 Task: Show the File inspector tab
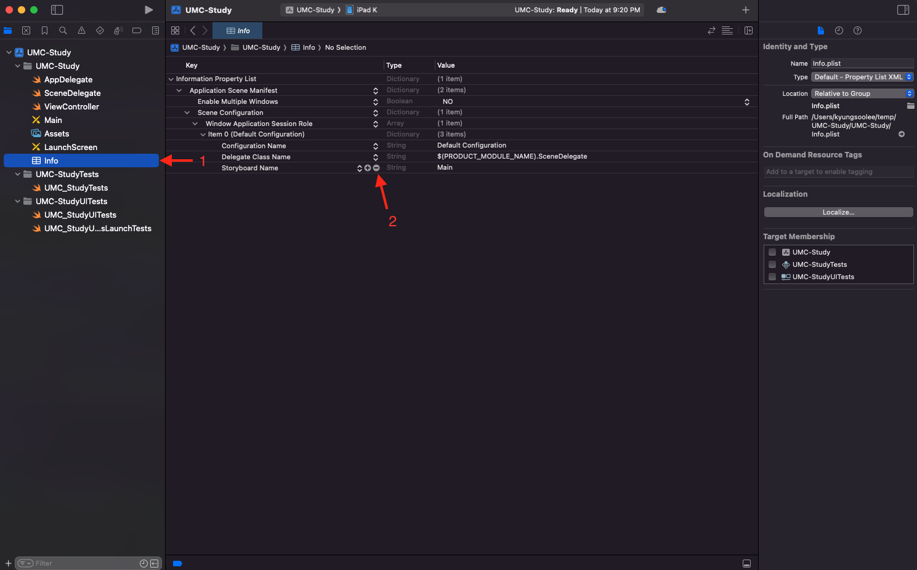tap(820, 30)
